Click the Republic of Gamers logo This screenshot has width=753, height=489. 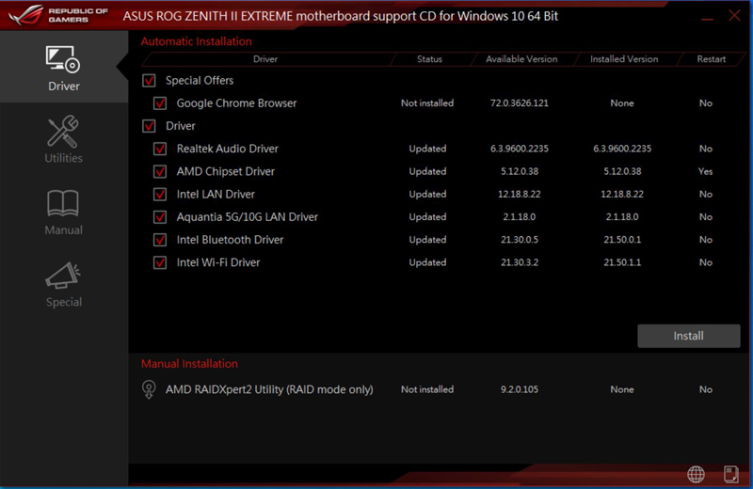tap(57, 15)
